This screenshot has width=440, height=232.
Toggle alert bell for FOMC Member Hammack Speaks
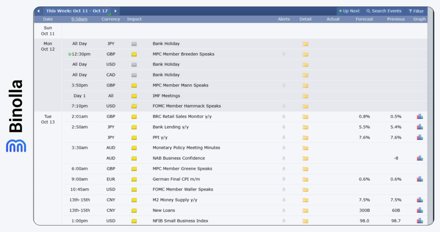pyautogui.click(x=284, y=106)
